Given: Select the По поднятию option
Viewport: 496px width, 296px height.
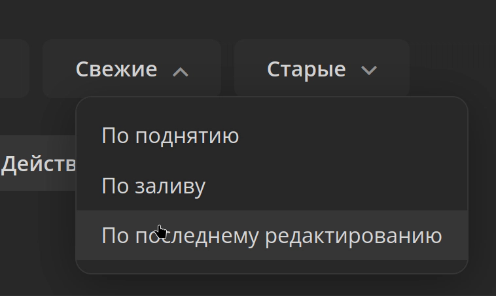Looking at the screenshot, I should tap(170, 136).
